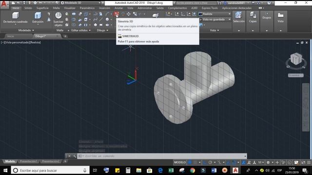Open Excel from the taskbar
Viewport: 312px width, 175px height.
[171, 171]
